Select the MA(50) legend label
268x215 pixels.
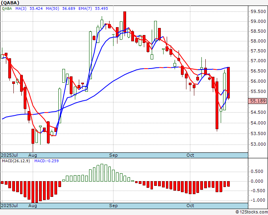pyautogui.click(x=52, y=9)
